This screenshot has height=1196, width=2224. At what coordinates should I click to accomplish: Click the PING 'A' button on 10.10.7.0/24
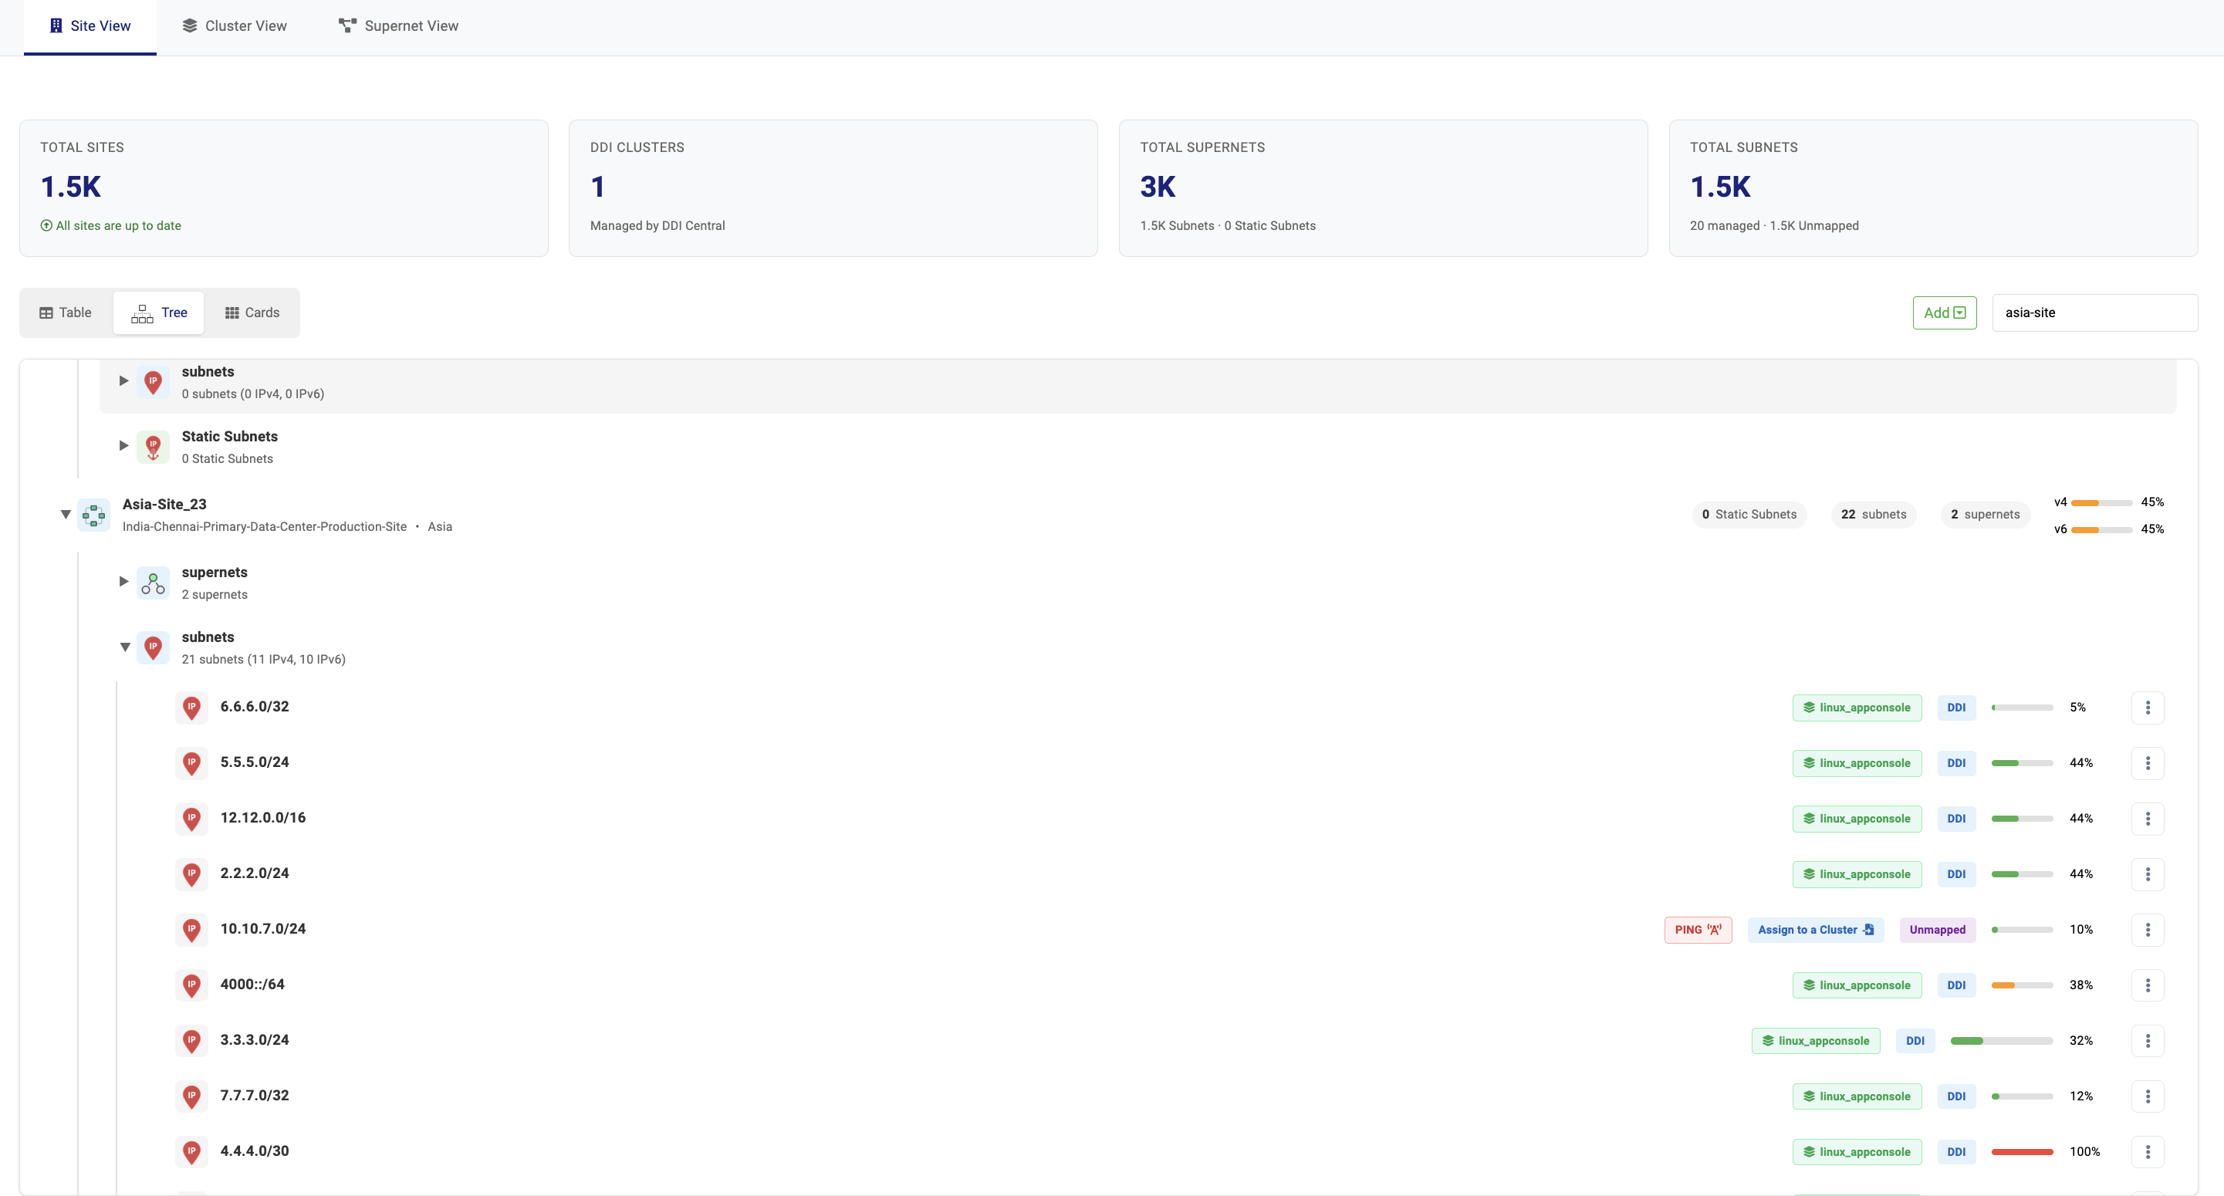coord(1698,930)
